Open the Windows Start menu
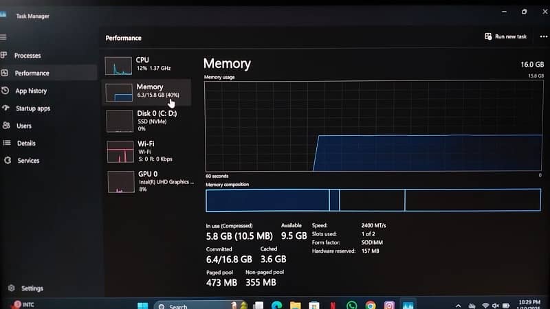This screenshot has height=309, width=550. [x=143, y=306]
